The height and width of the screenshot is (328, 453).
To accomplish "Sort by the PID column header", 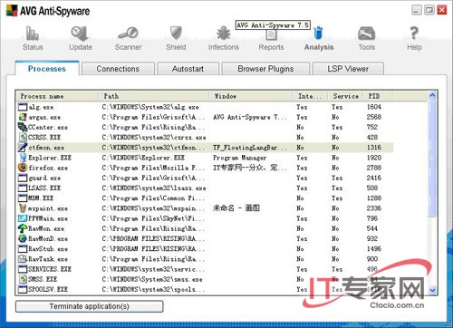I will pos(378,96).
